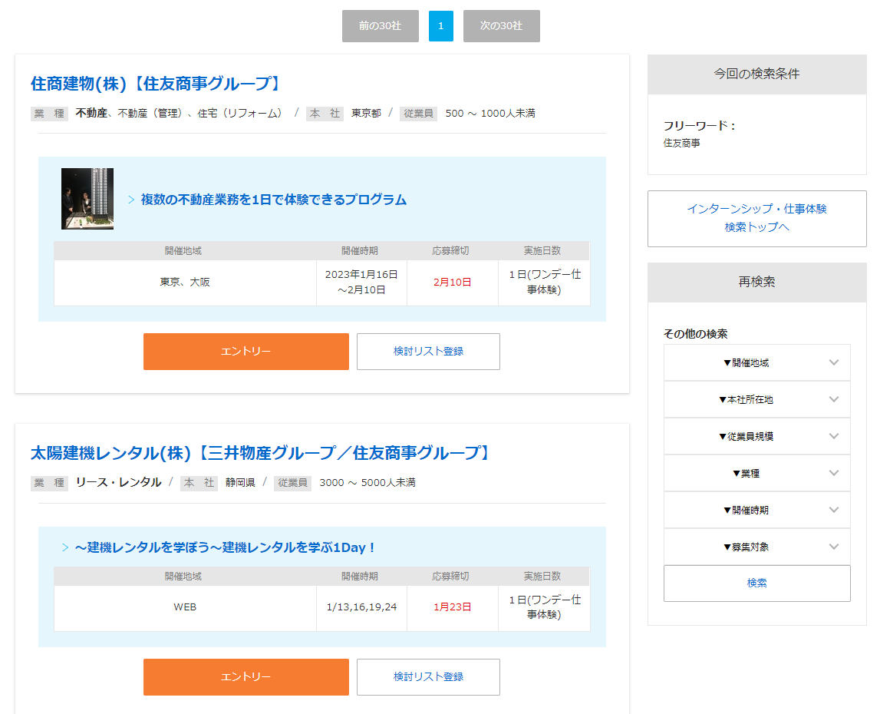The height and width of the screenshot is (714, 880).
Task: Click 検討リスト登録 for 住商建物
Action: 428,352
